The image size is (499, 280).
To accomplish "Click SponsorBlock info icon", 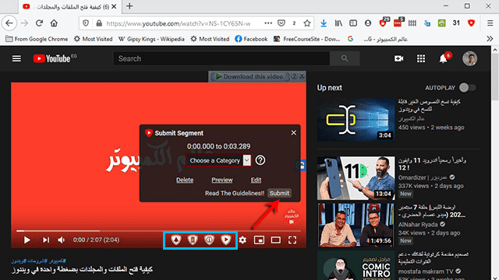I will coord(209,240).
